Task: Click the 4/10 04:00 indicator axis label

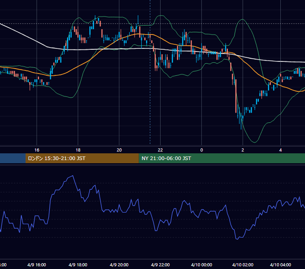Action: point(280,265)
